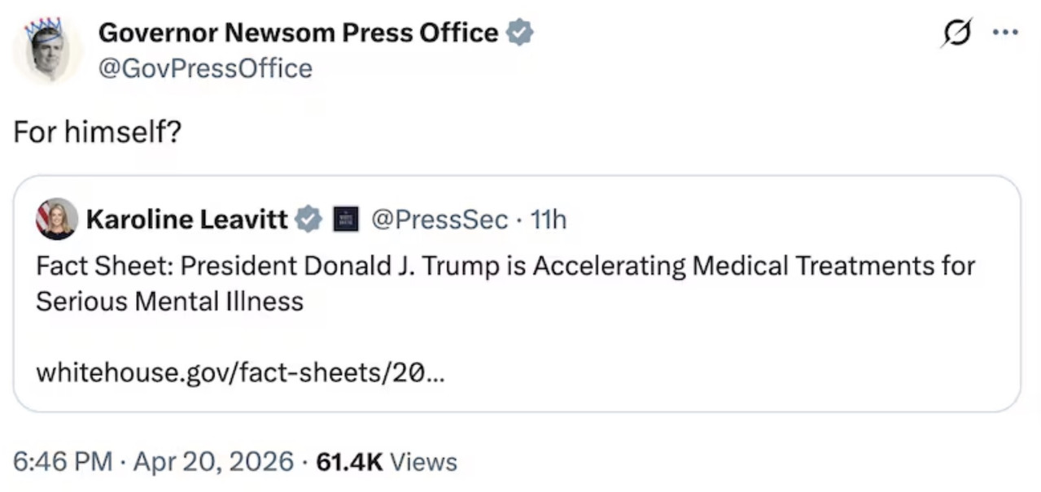1041x492 pixels.
Task: Click Governor Newsom Press Office verified badge
Action: (520, 33)
